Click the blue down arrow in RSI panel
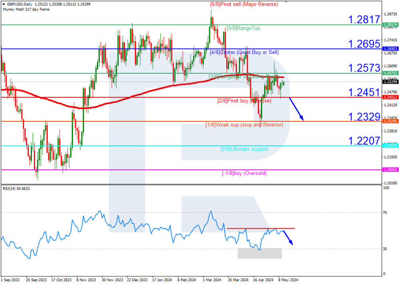The width and height of the screenshot is (399, 284). [x=288, y=238]
